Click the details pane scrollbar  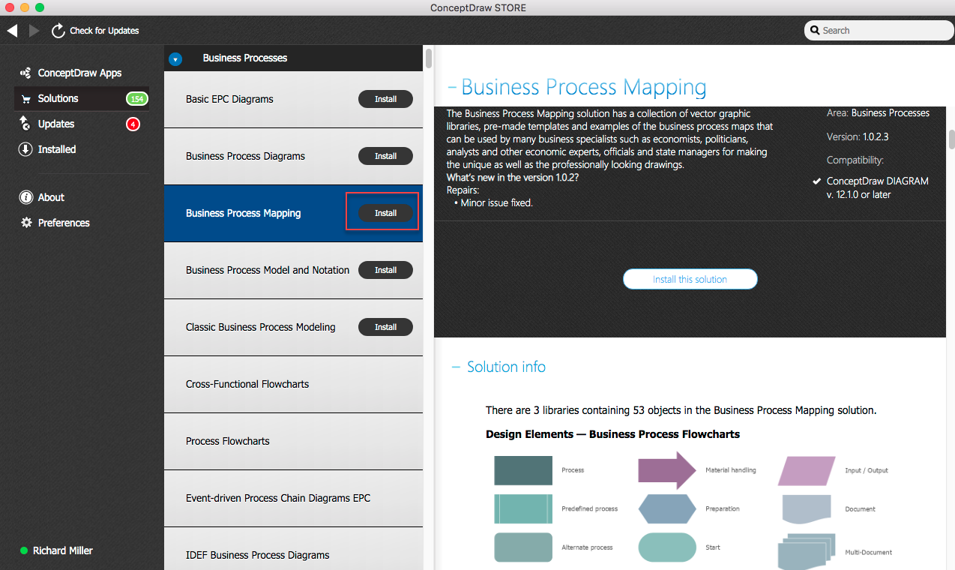click(952, 139)
